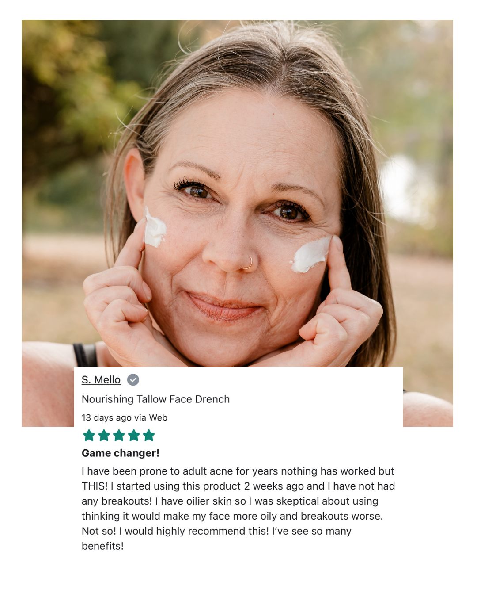Click the '13 days ago via Web' timestamp
Screen dimensions: 477x597
(125, 418)
